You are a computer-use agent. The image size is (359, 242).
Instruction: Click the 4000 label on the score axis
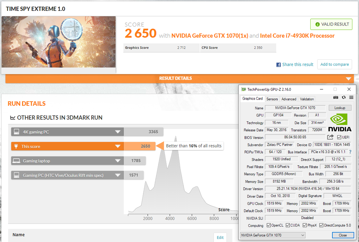click(170, 219)
